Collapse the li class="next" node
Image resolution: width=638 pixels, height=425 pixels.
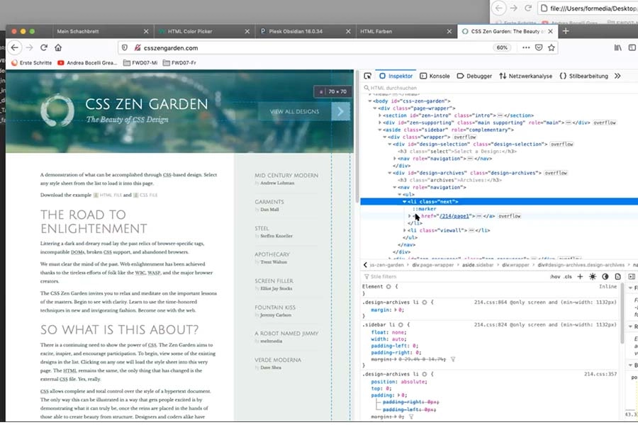[x=405, y=202]
